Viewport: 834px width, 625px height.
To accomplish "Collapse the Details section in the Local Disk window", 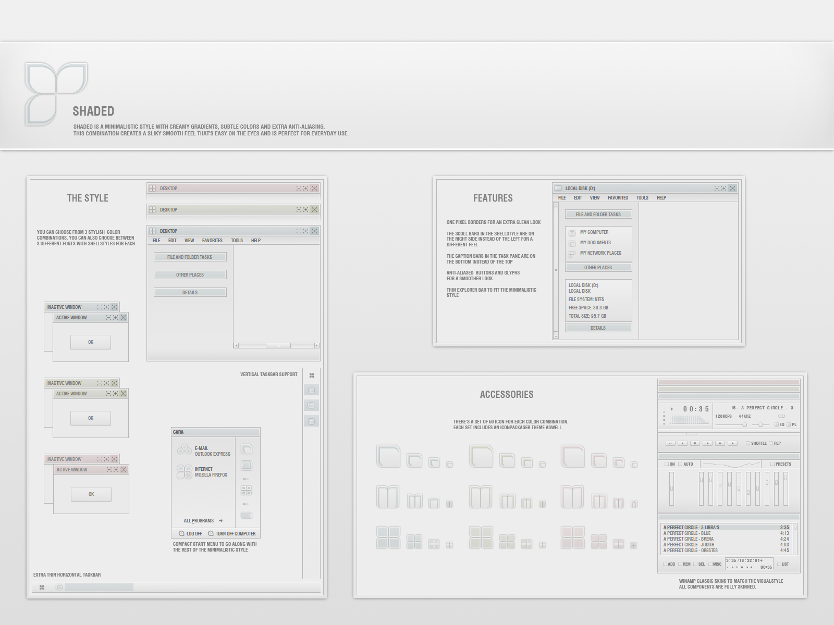I will point(598,328).
